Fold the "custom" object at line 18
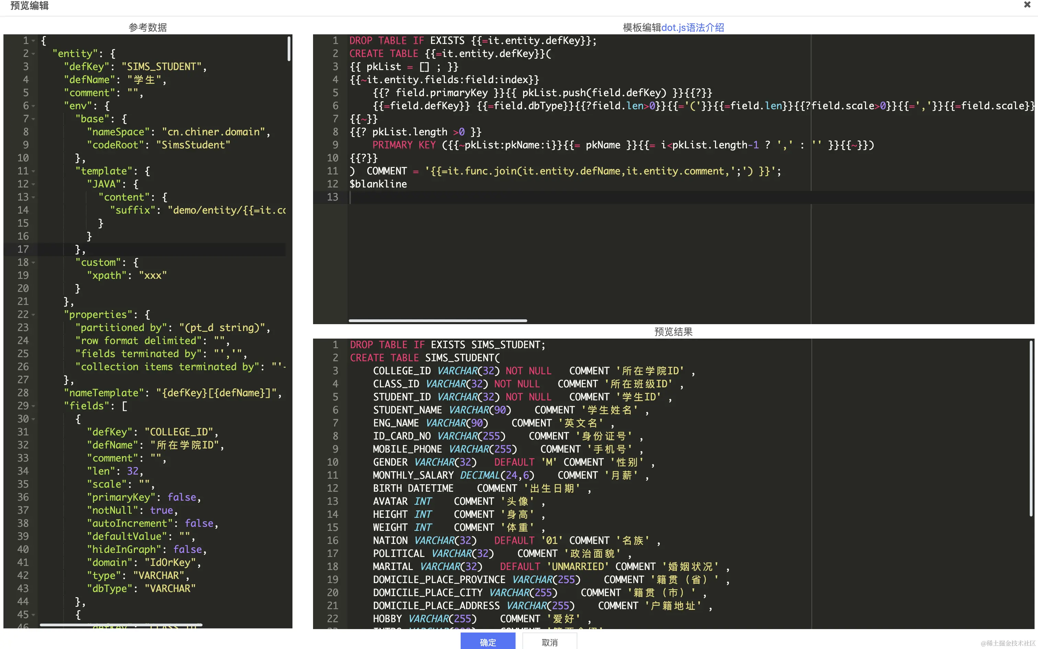The image size is (1038, 649). pos(33,263)
